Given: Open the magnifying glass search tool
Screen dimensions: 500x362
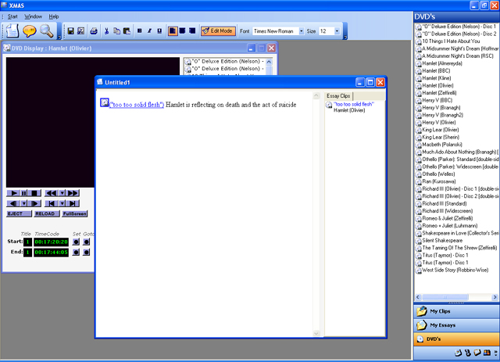Looking at the screenshot, I should 47,31.
